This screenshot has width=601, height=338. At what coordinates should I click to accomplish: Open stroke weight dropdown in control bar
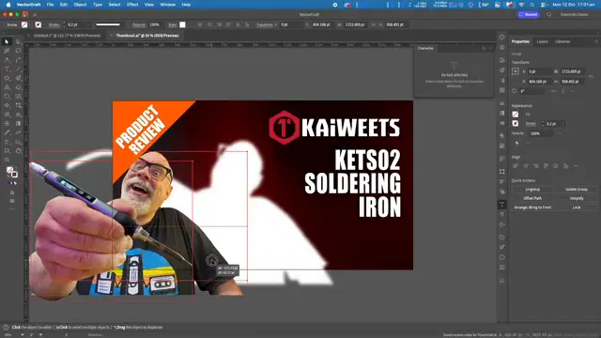pos(89,24)
